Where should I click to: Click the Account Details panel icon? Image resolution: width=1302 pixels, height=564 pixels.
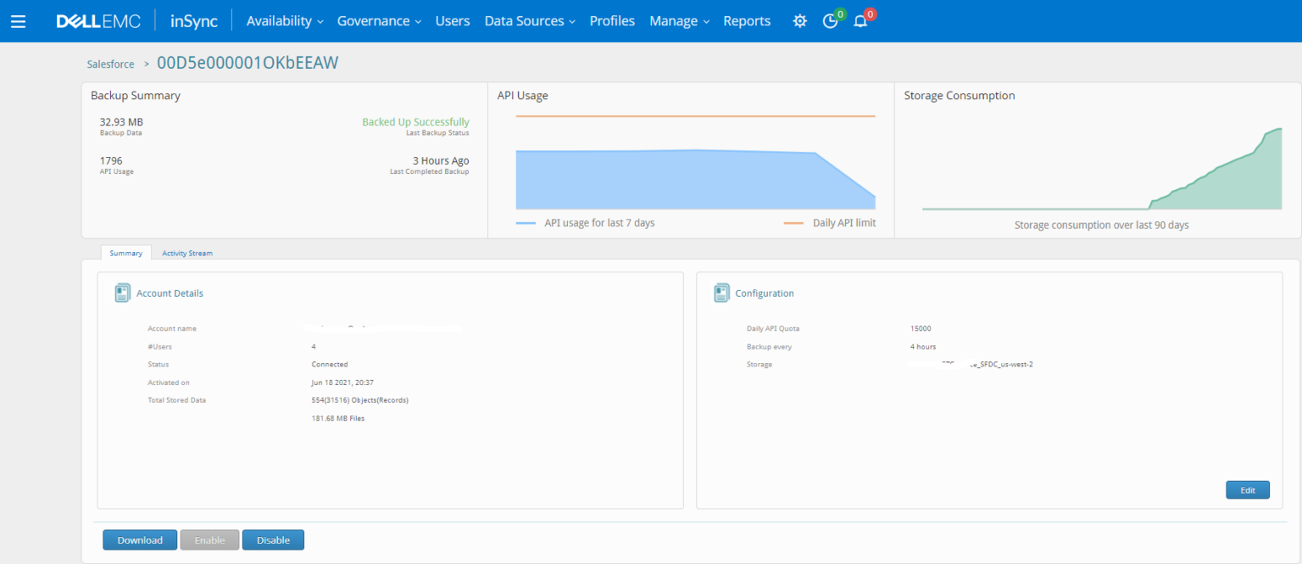click(x=123, y=292)
